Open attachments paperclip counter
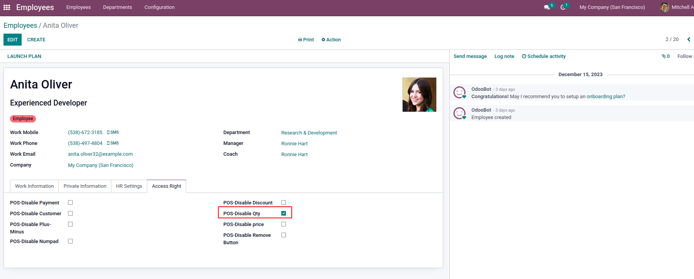The height and width of the screenshot is (279, 694). (665, 56)
